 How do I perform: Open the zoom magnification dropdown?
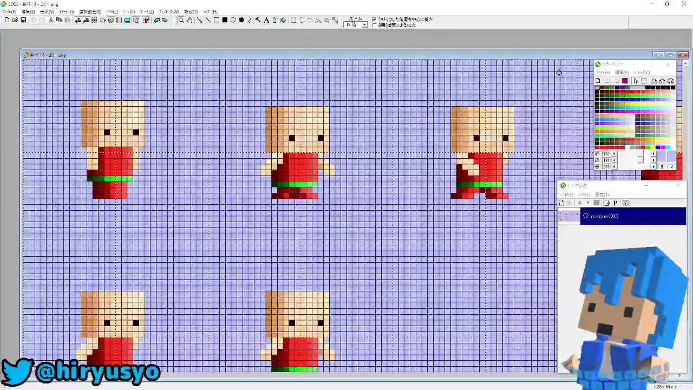click(x=364, y=25)
